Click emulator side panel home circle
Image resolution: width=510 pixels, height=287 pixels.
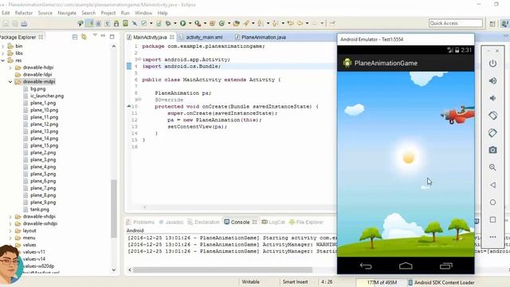492,202
